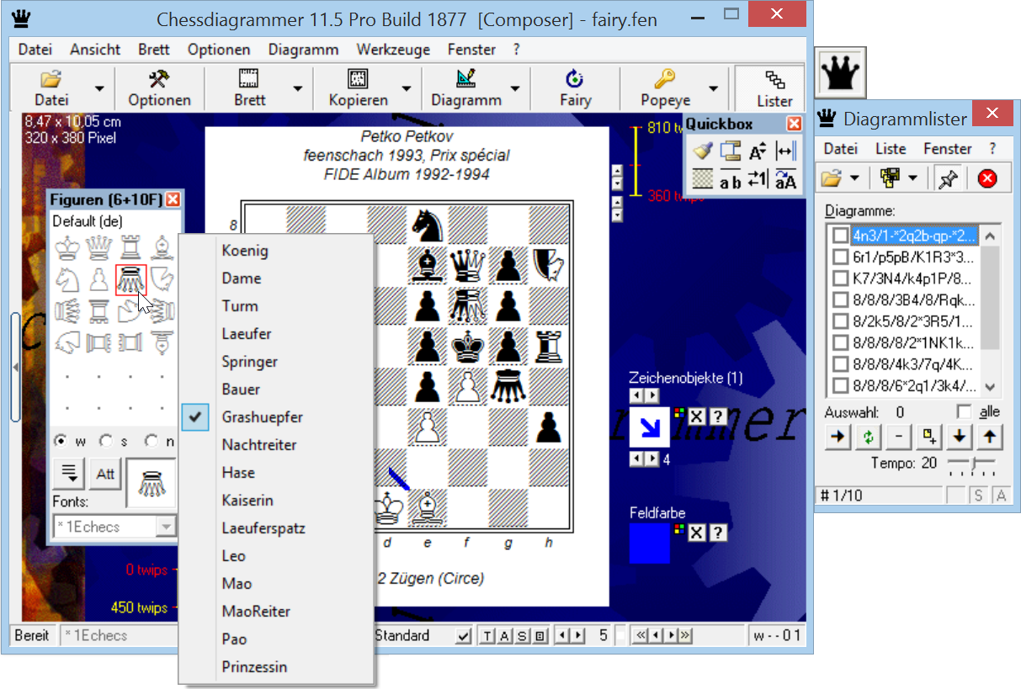The height and width of the screenshot is (689, 1021).
Task: Open the Datei toolbar dropdown arrow
Action: 100,88
